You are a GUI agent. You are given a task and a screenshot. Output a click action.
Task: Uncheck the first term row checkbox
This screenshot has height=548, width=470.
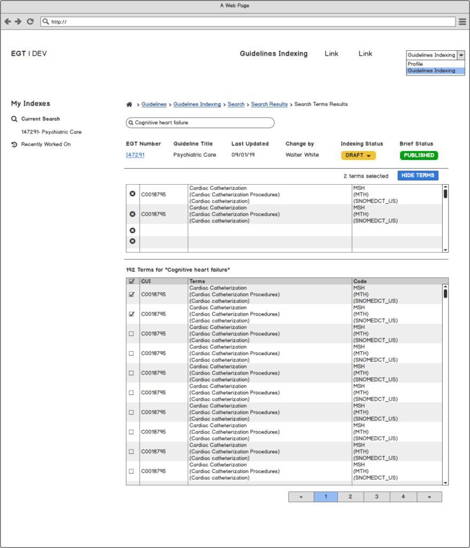pyautogui.click(x=132, y=294)
